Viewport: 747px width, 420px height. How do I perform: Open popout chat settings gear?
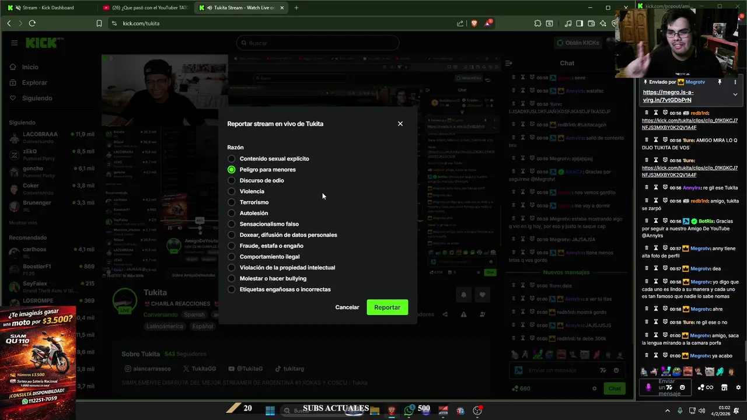pyautogui.click(x=738, y=387)
